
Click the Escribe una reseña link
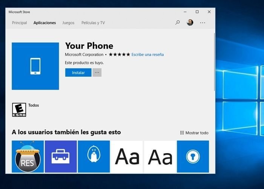pos(148,54)
